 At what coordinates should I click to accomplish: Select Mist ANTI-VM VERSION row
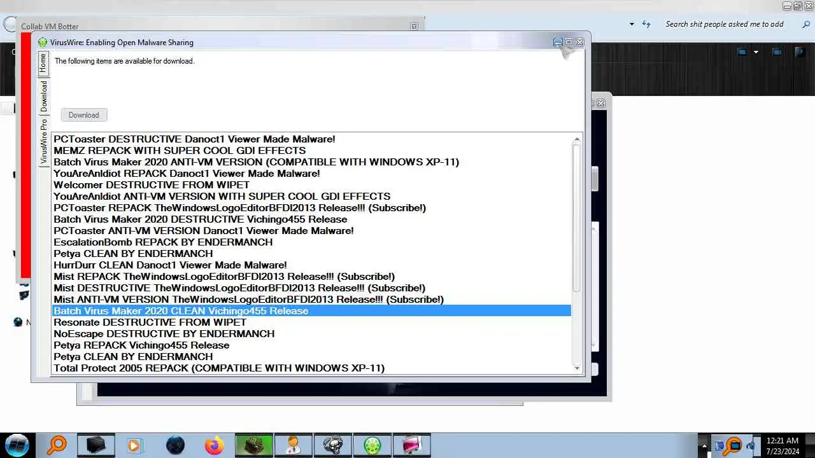312,300
